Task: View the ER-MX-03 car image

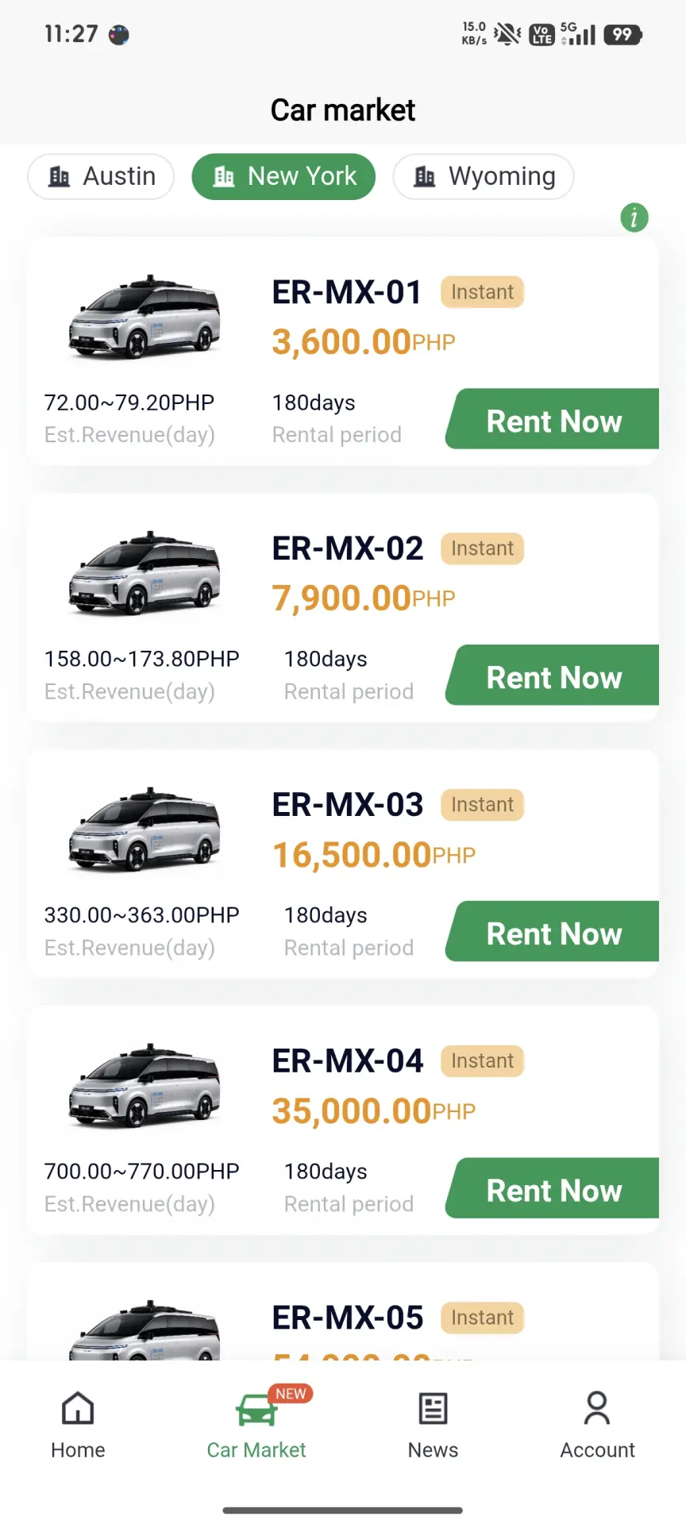Action: click(145, 829)
